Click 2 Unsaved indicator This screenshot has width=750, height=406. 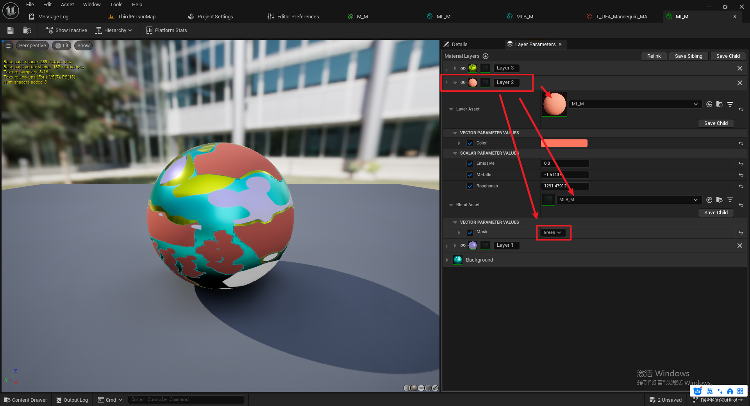pos(666,400)
